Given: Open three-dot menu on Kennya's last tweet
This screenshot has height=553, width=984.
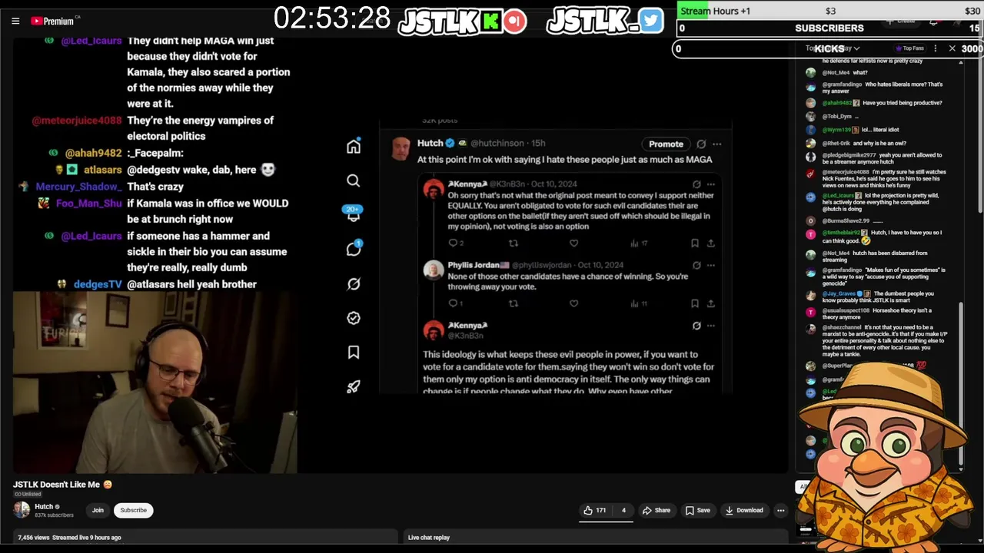Looking at the screenshot, I should point(711,326).
